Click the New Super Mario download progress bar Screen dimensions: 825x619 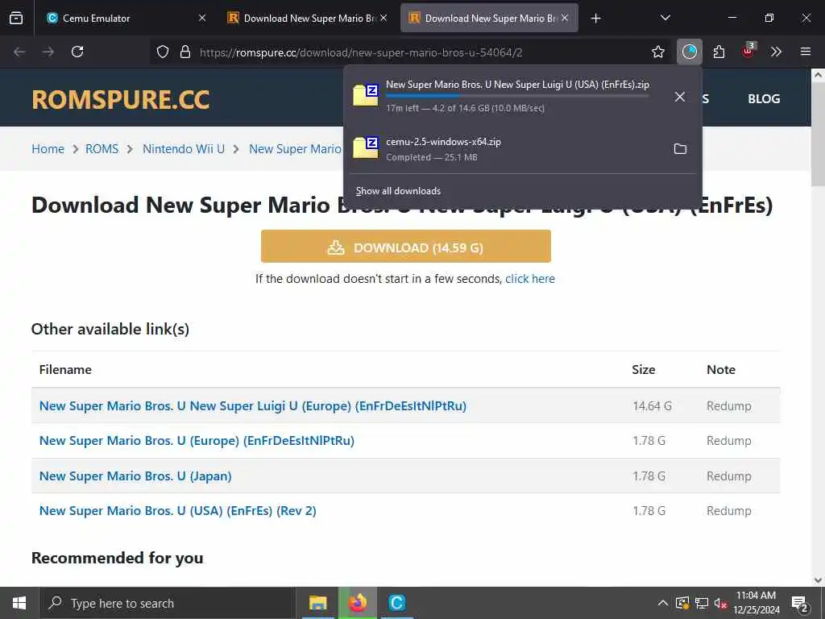pyautogui.click(x=517, y=96)
